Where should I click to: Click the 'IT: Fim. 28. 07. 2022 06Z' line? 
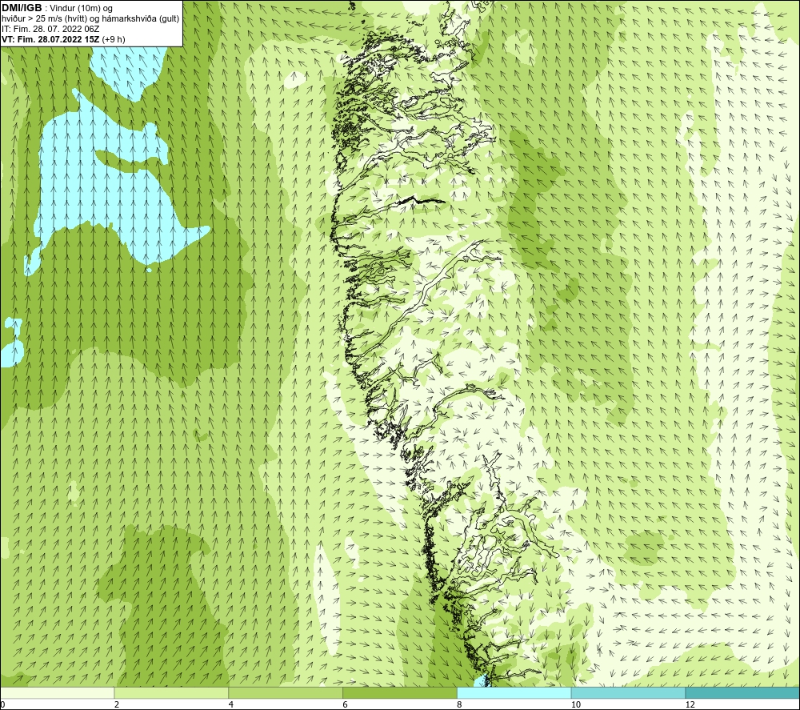[50, 29]
